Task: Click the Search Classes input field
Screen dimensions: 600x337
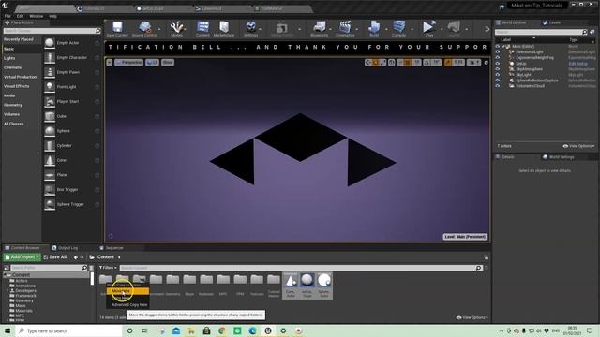Action: (50, 31)
